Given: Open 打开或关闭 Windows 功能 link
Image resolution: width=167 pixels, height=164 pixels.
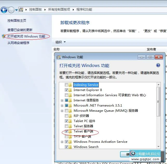Looking at the screenshot, I should 26,36.
